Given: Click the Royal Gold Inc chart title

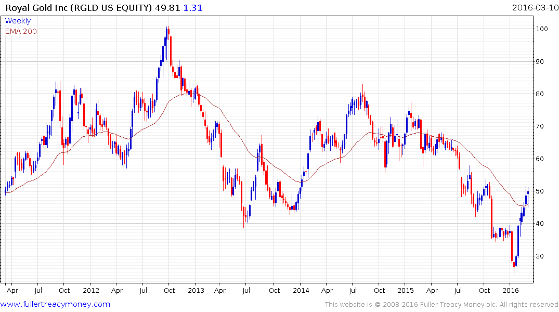Looking at the screenshot, I should coord(79,8).
